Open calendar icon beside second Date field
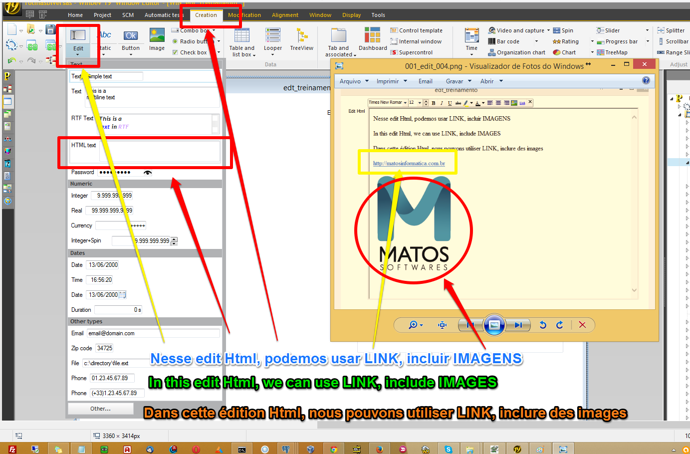The image size is (690, 454). point(122,295)
